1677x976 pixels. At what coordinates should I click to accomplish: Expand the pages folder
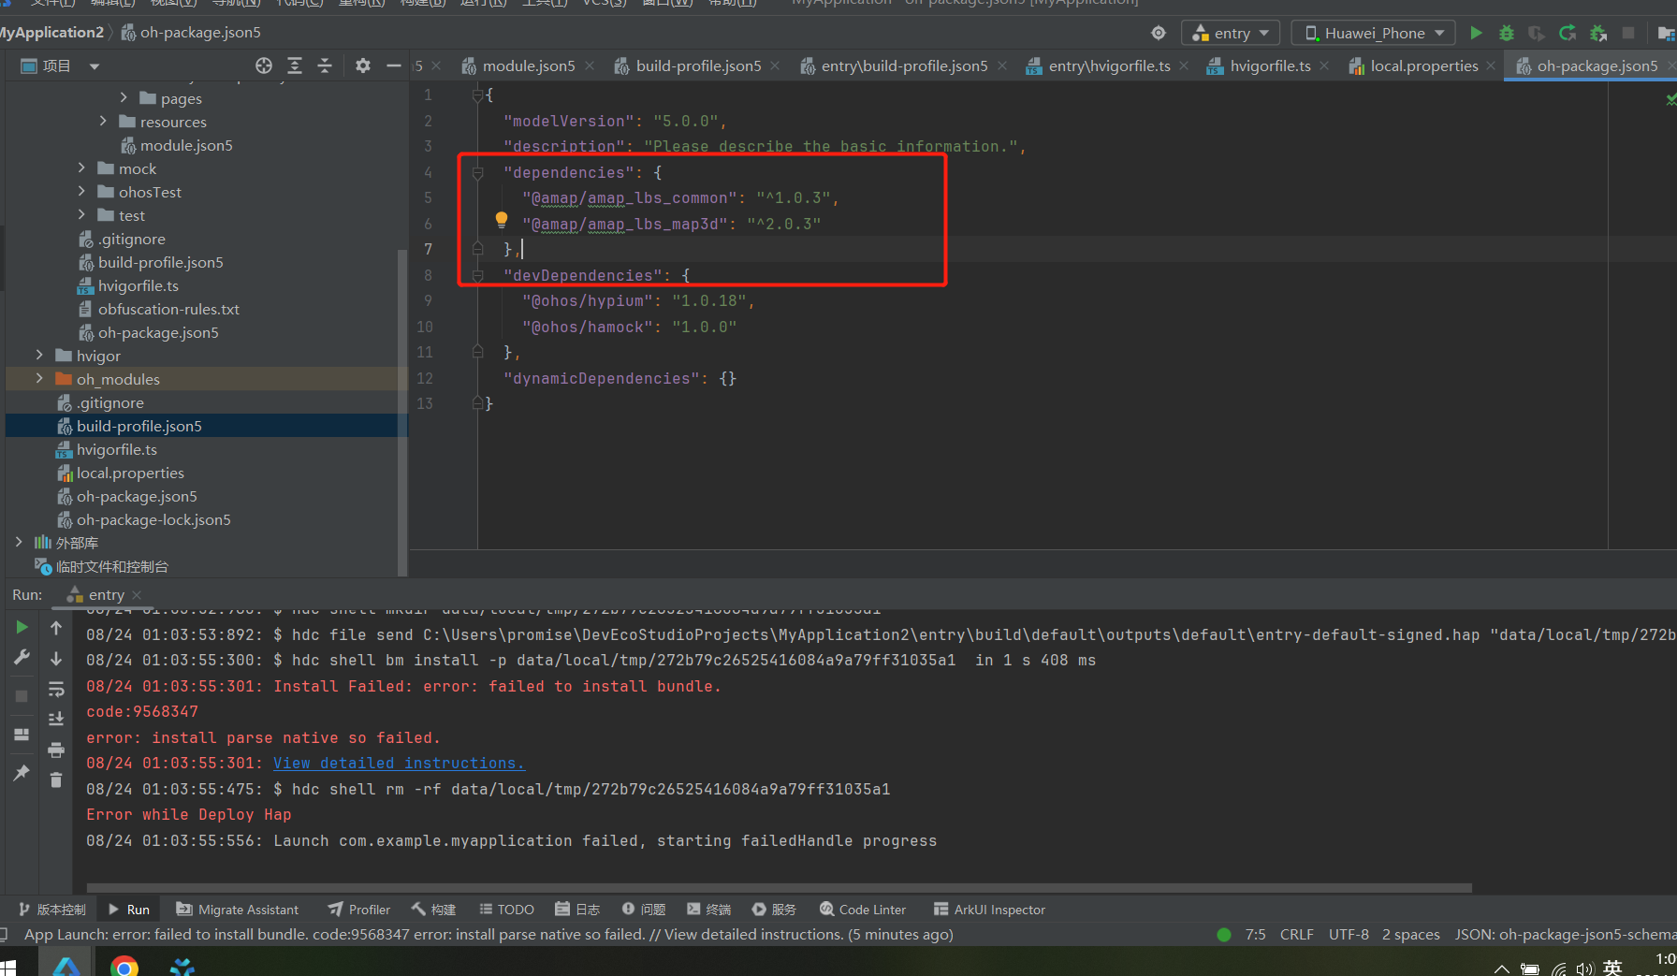pos(124,97)
